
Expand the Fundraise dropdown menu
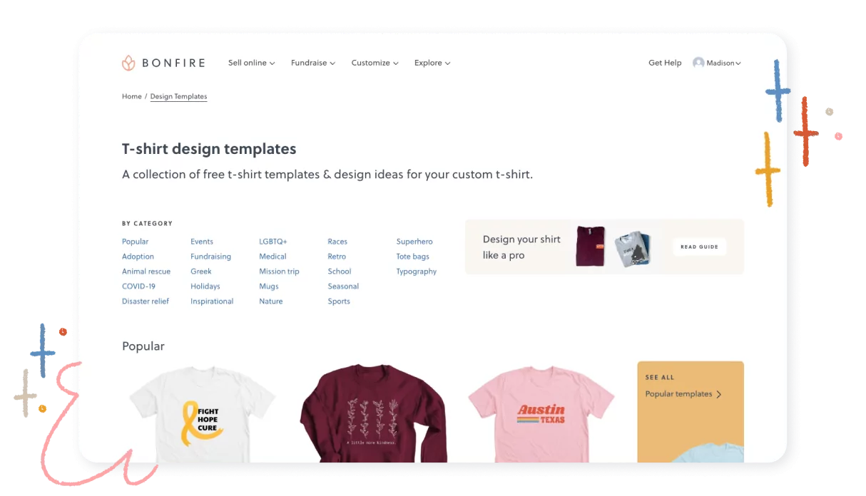313,63
